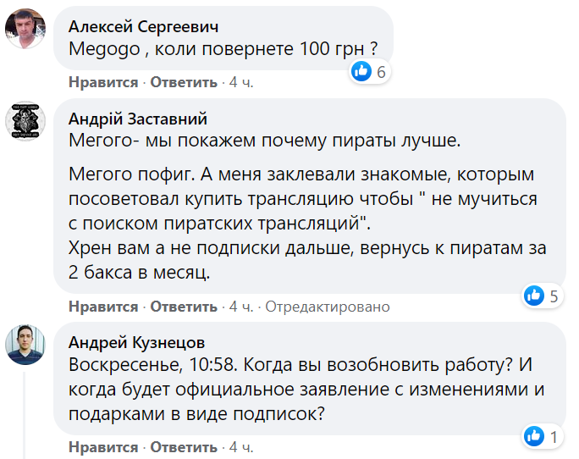Like Андрій Заставний's comment with Нравится

click(x=103, y=307)
